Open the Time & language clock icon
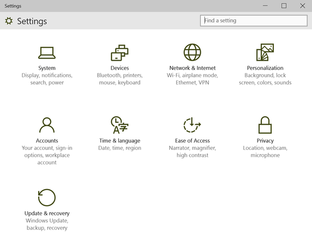312x246 pixels. point(119,125)
